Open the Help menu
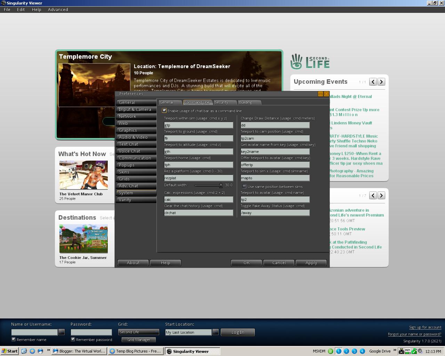 tap(37, 9)
